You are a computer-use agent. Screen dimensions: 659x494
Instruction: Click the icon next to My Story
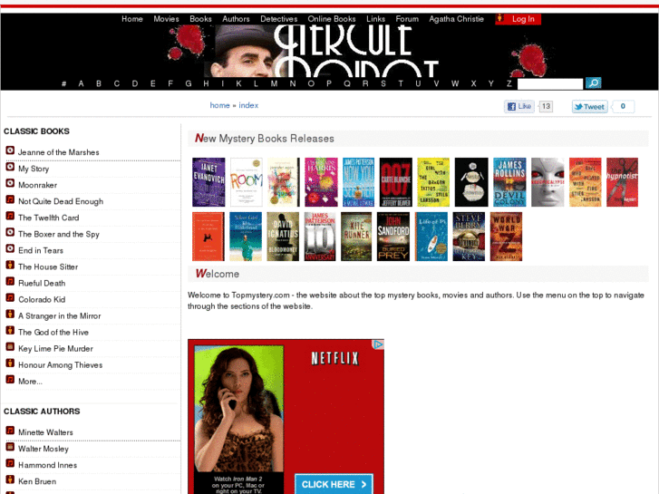[x=10, y=167]
